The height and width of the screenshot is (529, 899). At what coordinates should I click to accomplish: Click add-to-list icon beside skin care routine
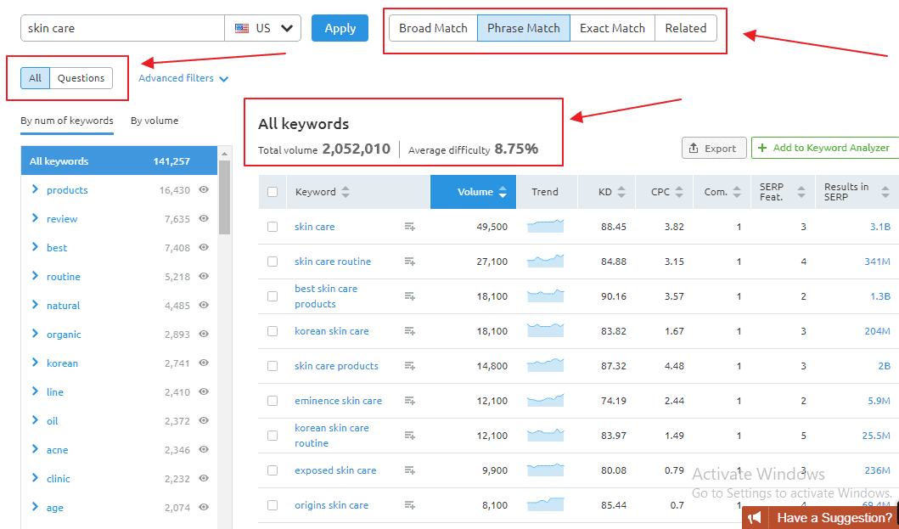coord(410,262)
